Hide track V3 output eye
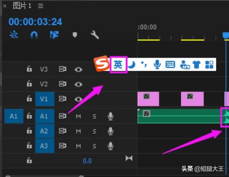This screenshot has width=229, height=177. tap(79, 69)
